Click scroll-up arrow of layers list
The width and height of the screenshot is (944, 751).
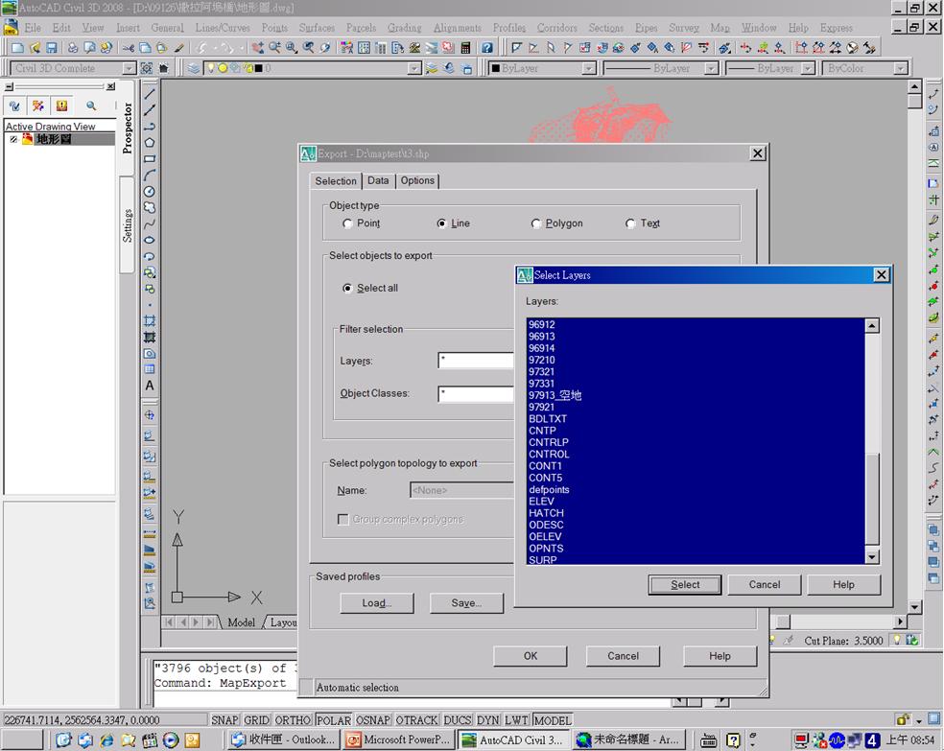tap(872, 325)
